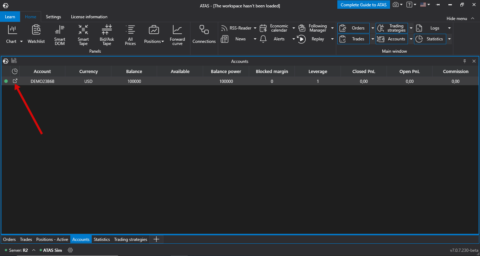The image size is (480, 256).
Task: Switch to the bottom Trading strategies tab
Action: [131, 239]
